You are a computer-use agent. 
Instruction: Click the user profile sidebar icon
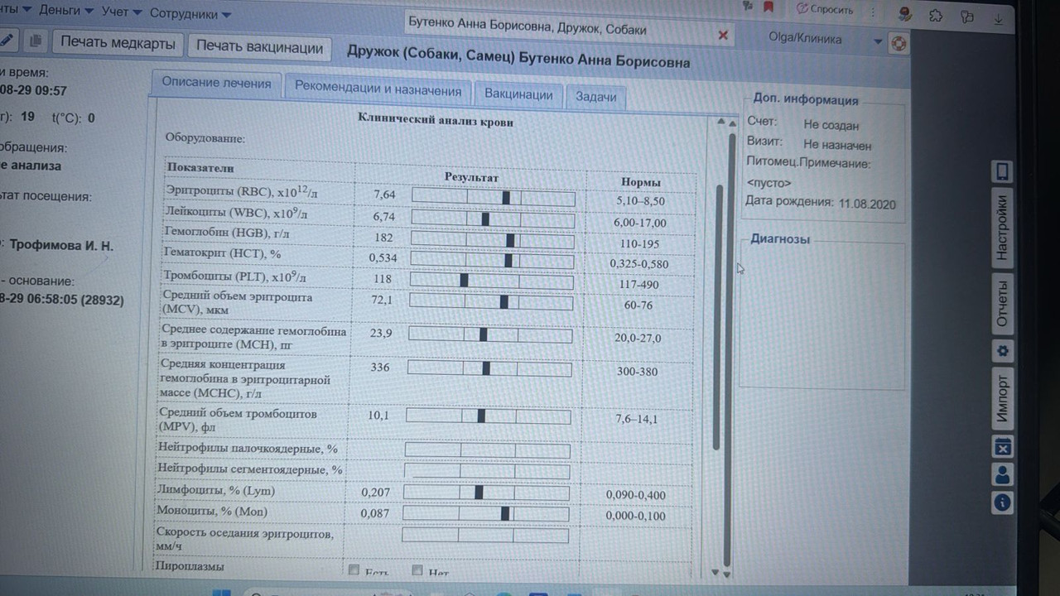tap(1003, 474)
